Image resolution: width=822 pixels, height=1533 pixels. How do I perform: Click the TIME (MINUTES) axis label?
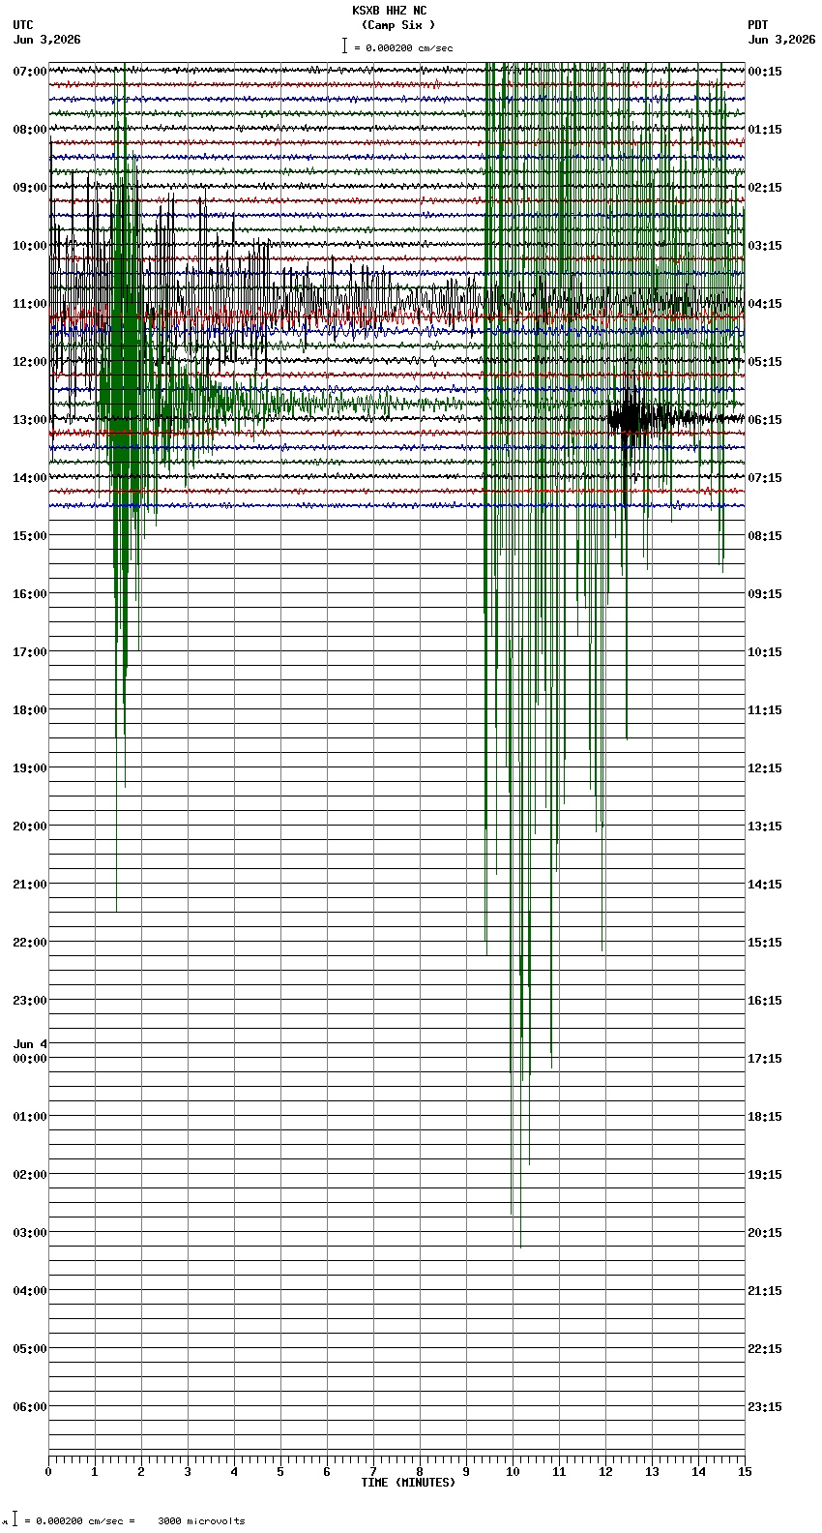click(x=408, y=1483)
